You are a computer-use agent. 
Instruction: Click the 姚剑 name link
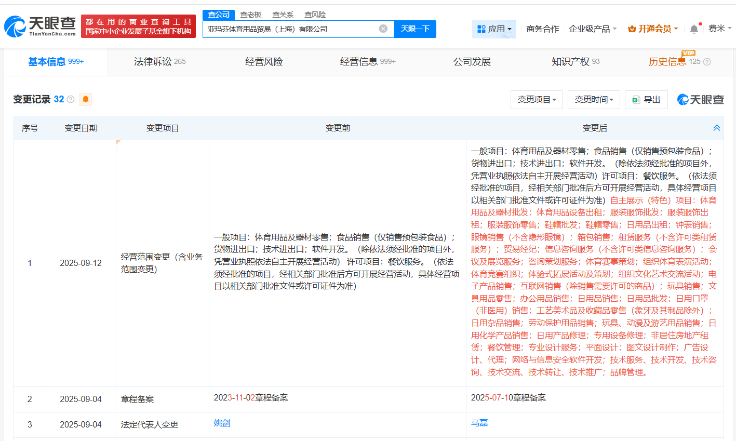click(x=222, y=424)
